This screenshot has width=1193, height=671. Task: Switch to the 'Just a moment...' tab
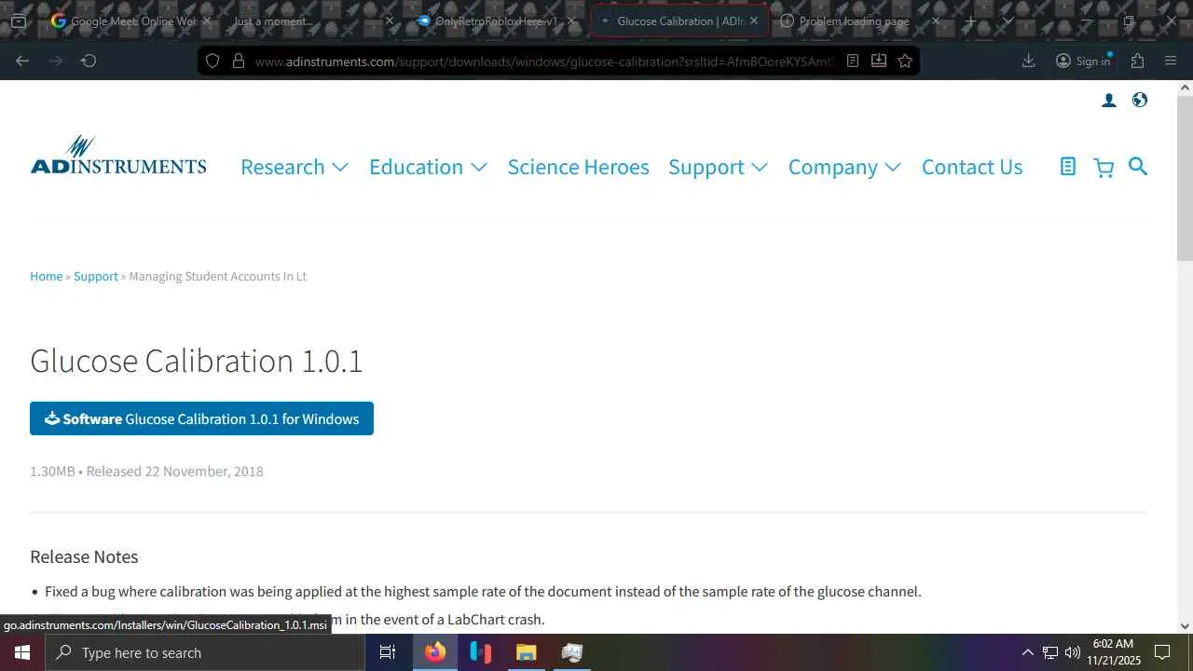312,21
